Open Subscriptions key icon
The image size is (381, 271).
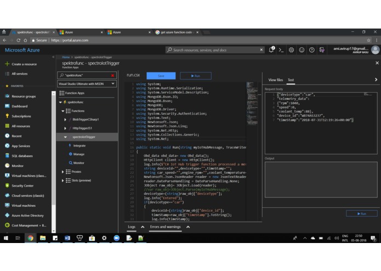pos(7,116)
